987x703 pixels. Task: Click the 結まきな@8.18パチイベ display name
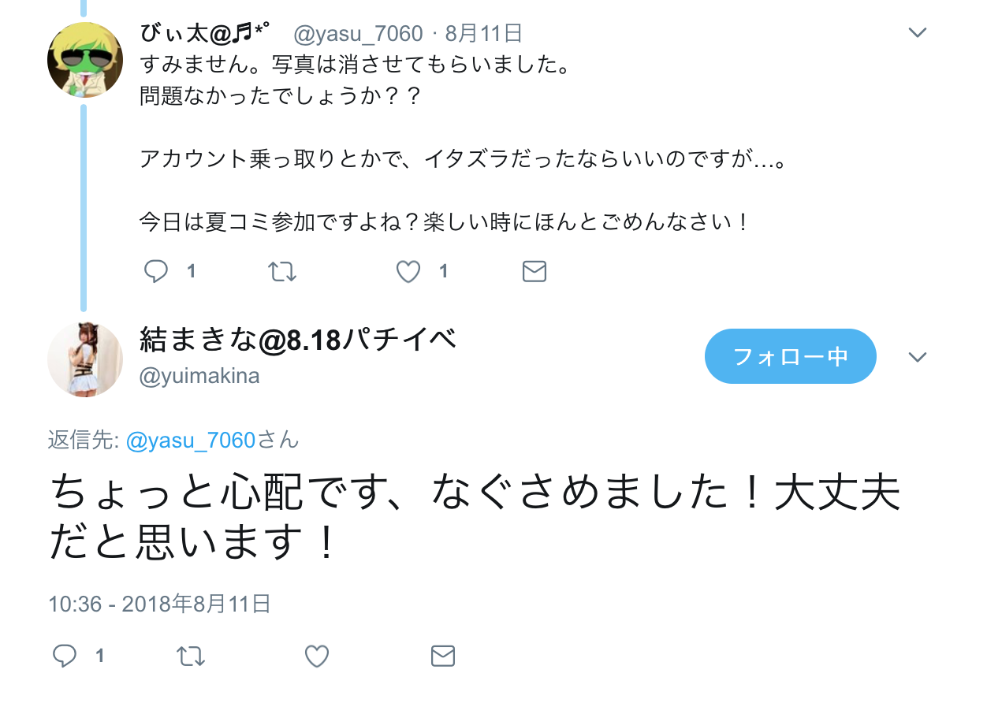[x=298, y=340]
